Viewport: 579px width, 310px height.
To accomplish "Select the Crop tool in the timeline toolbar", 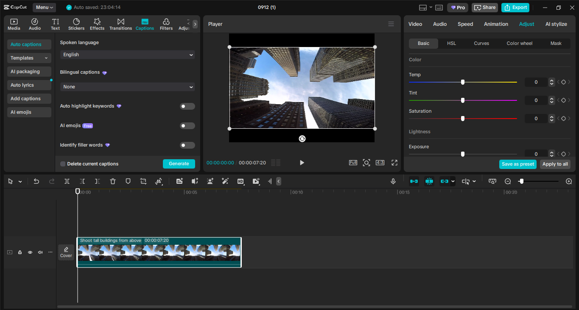I will (x=143, y=181).
